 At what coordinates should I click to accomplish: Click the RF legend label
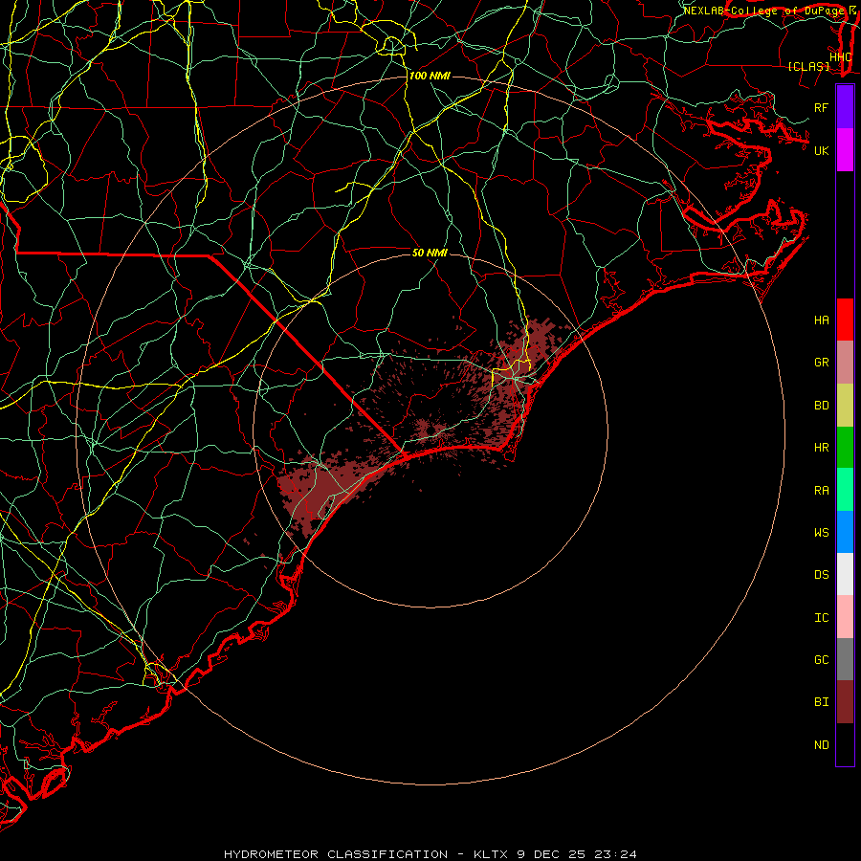(x=821, y=107)
